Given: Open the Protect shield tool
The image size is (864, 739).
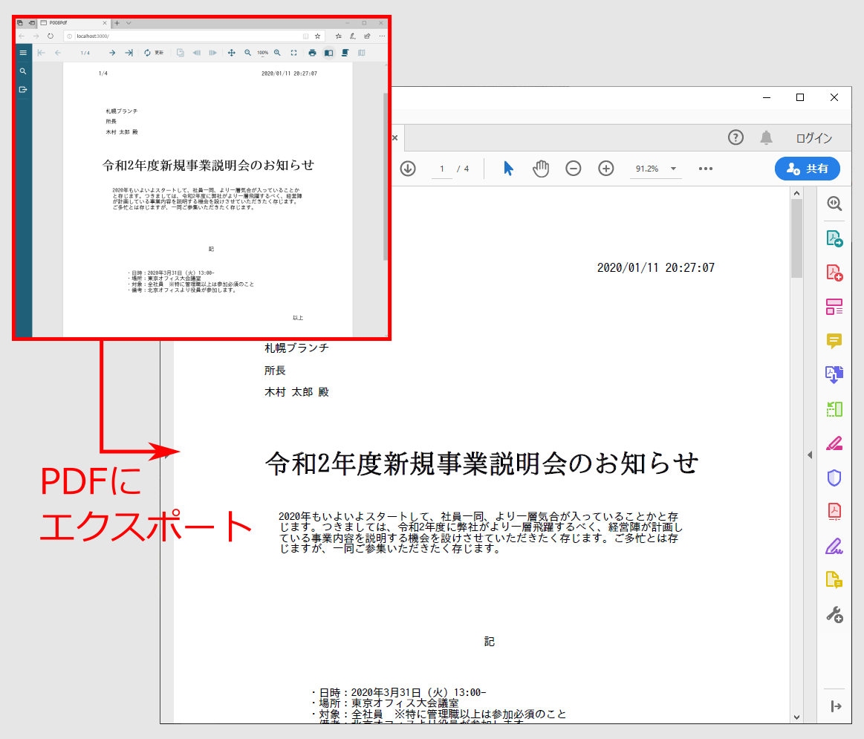Looking at the screenshot, I should click(834, 478).
